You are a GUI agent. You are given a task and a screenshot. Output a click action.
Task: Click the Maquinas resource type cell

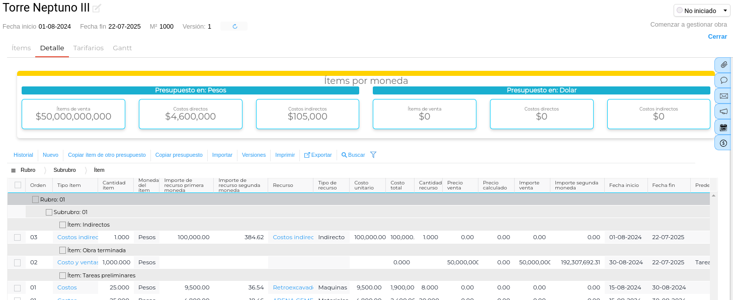(x=333, y=287)
